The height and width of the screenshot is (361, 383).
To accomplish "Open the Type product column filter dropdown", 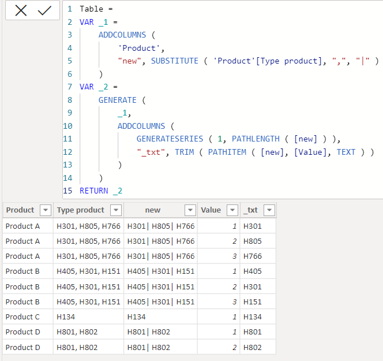I will coord(116,210).
